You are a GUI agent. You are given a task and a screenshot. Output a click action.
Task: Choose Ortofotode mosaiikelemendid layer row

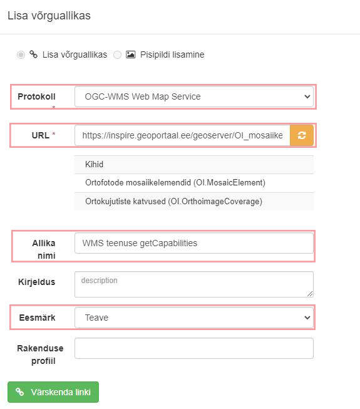pyautogui.click(x=194, y=183)
